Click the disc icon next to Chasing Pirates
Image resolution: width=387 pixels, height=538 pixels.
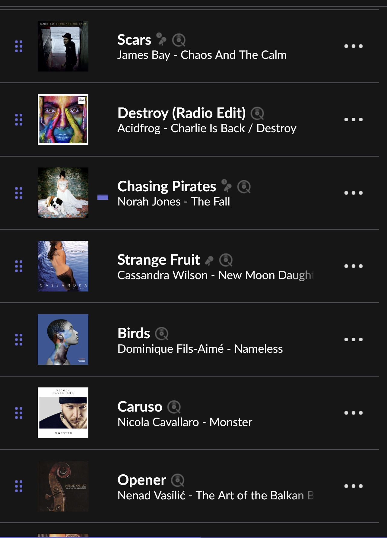(x=244, y=186)
